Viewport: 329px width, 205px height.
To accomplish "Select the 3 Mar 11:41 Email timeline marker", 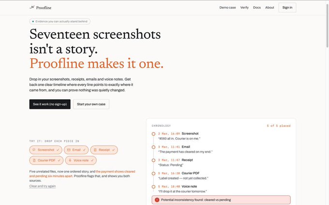I will [153, 147].
